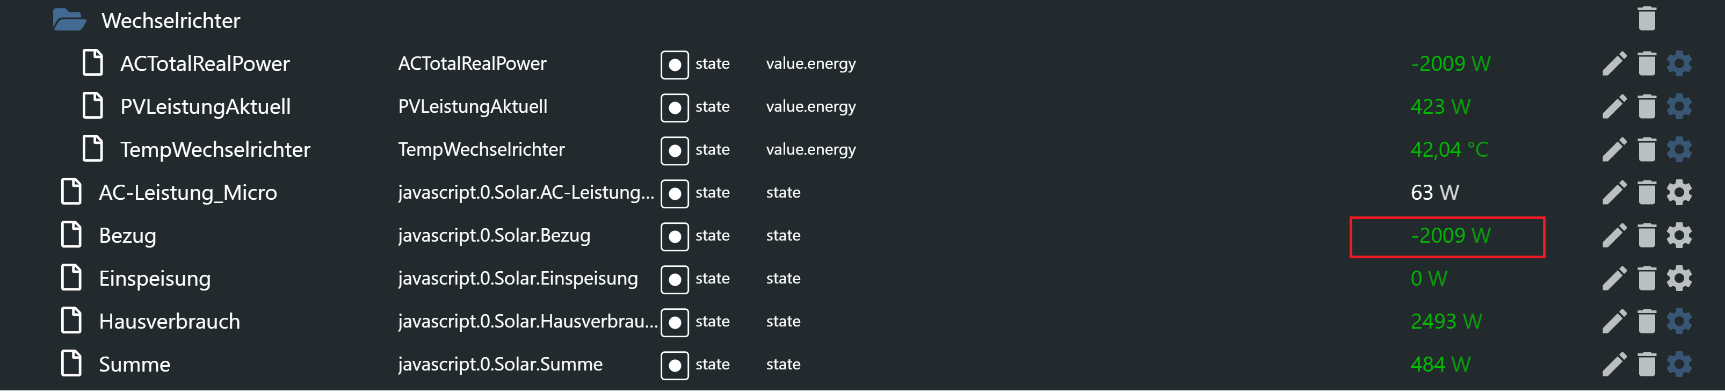Open settings gear for PVLeistungAktuell
The width and height of the screenshot is (1725, 392).
tap(1678, 106)
